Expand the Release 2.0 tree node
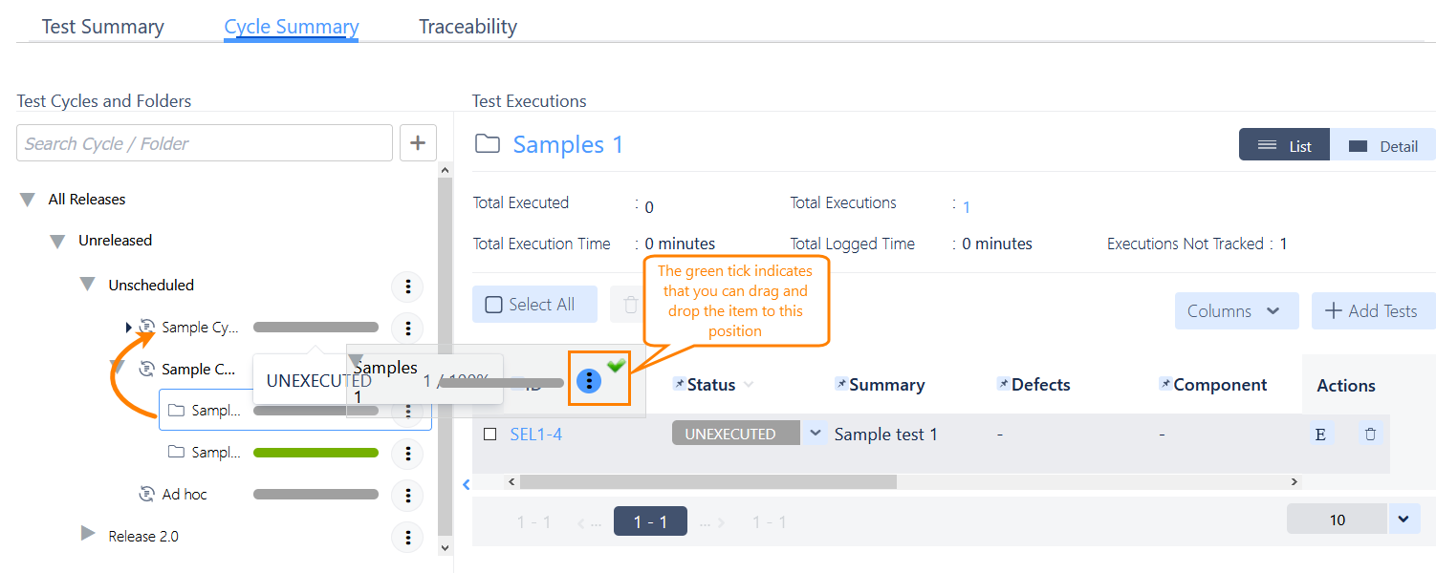This screenshot has height=573, width=1436. [87, 535]
